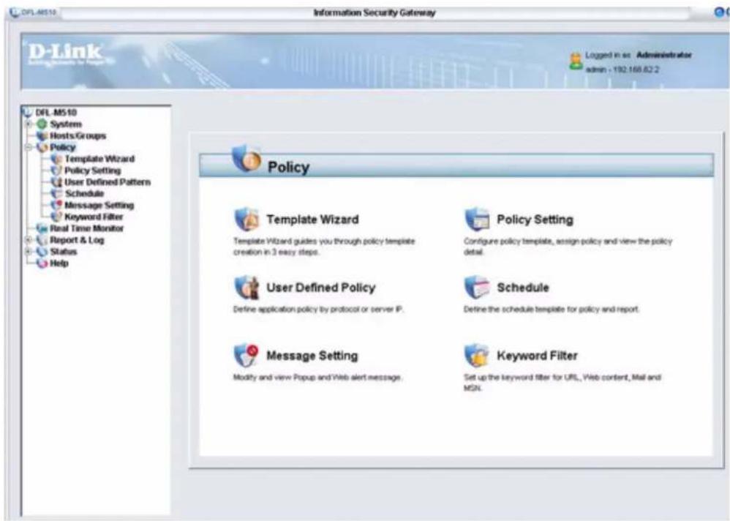730x521 pixels.
Task: Click the Report & Log icon in tree
Action: tap(42, 240)
